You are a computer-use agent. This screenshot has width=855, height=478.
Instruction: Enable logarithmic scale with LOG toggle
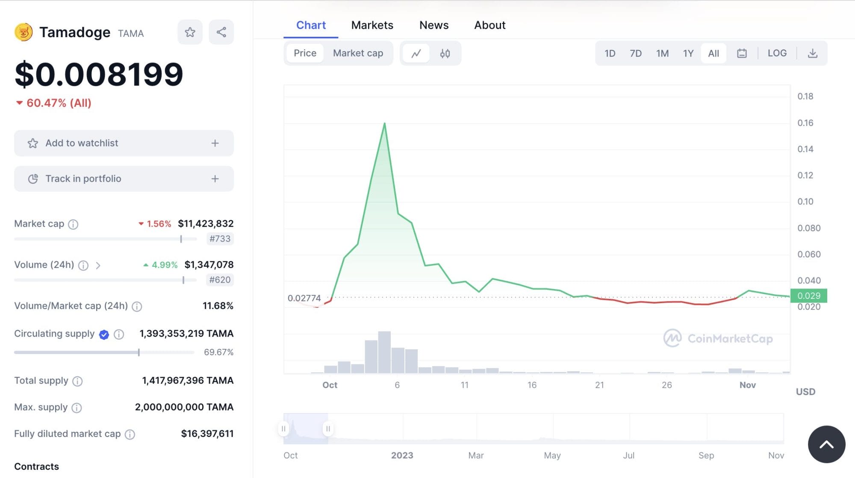click(x=777, y=53)
